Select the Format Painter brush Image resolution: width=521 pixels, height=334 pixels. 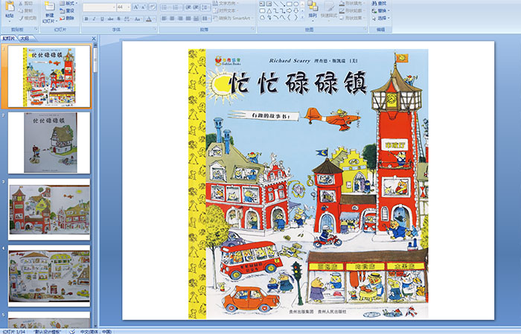tap(28, 18)
